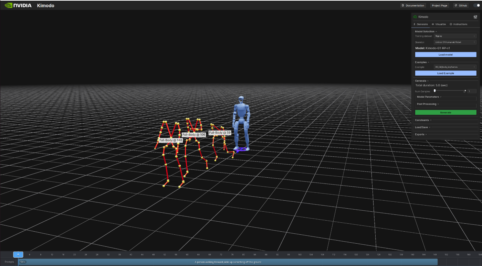Expand the Load/Save section
This screenshot has height=266, width=482.
point(423,128)
